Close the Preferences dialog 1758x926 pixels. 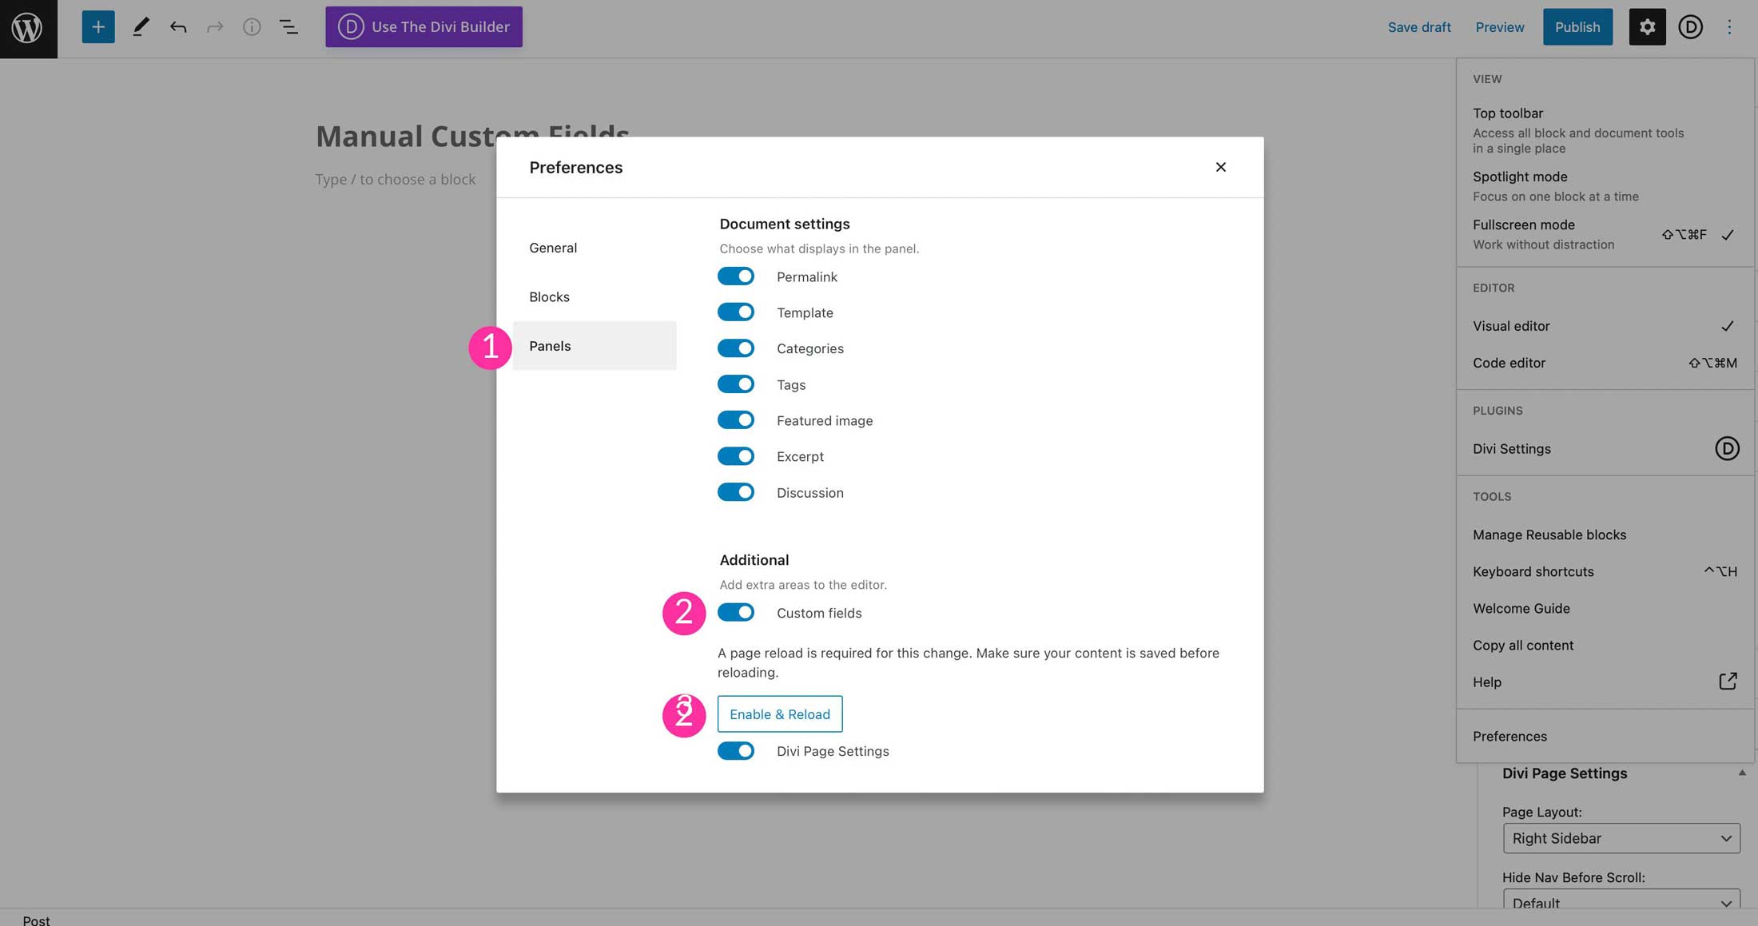coord(1220,167)
